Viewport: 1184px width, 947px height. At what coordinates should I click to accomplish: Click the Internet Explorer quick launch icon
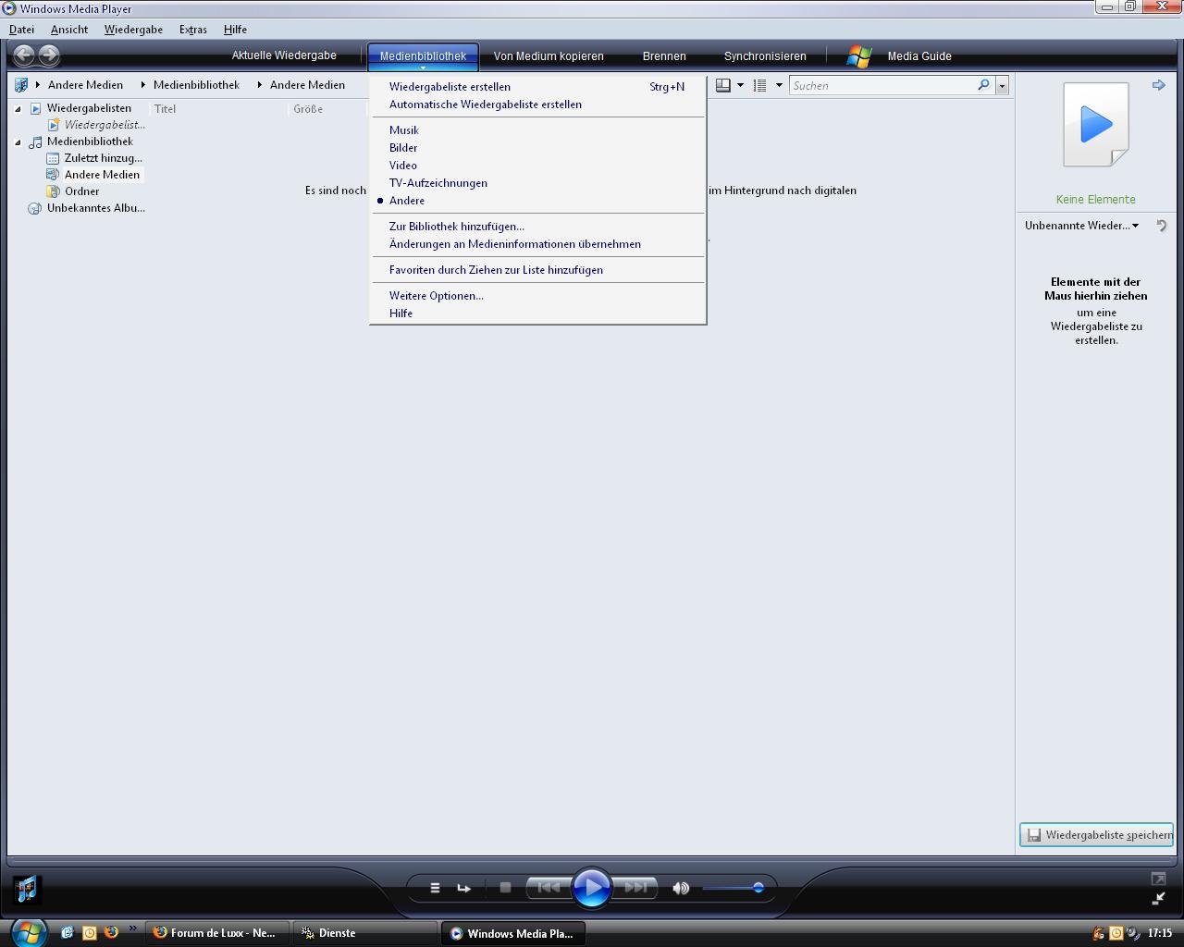[67, 932]
